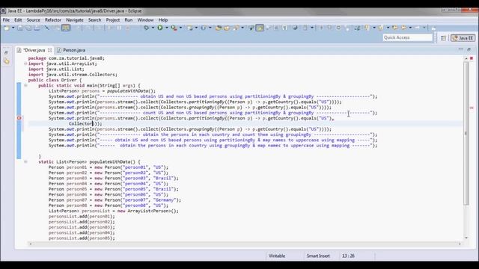The image size is (479, 269).
Task: Click the Search flashlight icon
Action: pyautogui.click(x=236, y=28)
